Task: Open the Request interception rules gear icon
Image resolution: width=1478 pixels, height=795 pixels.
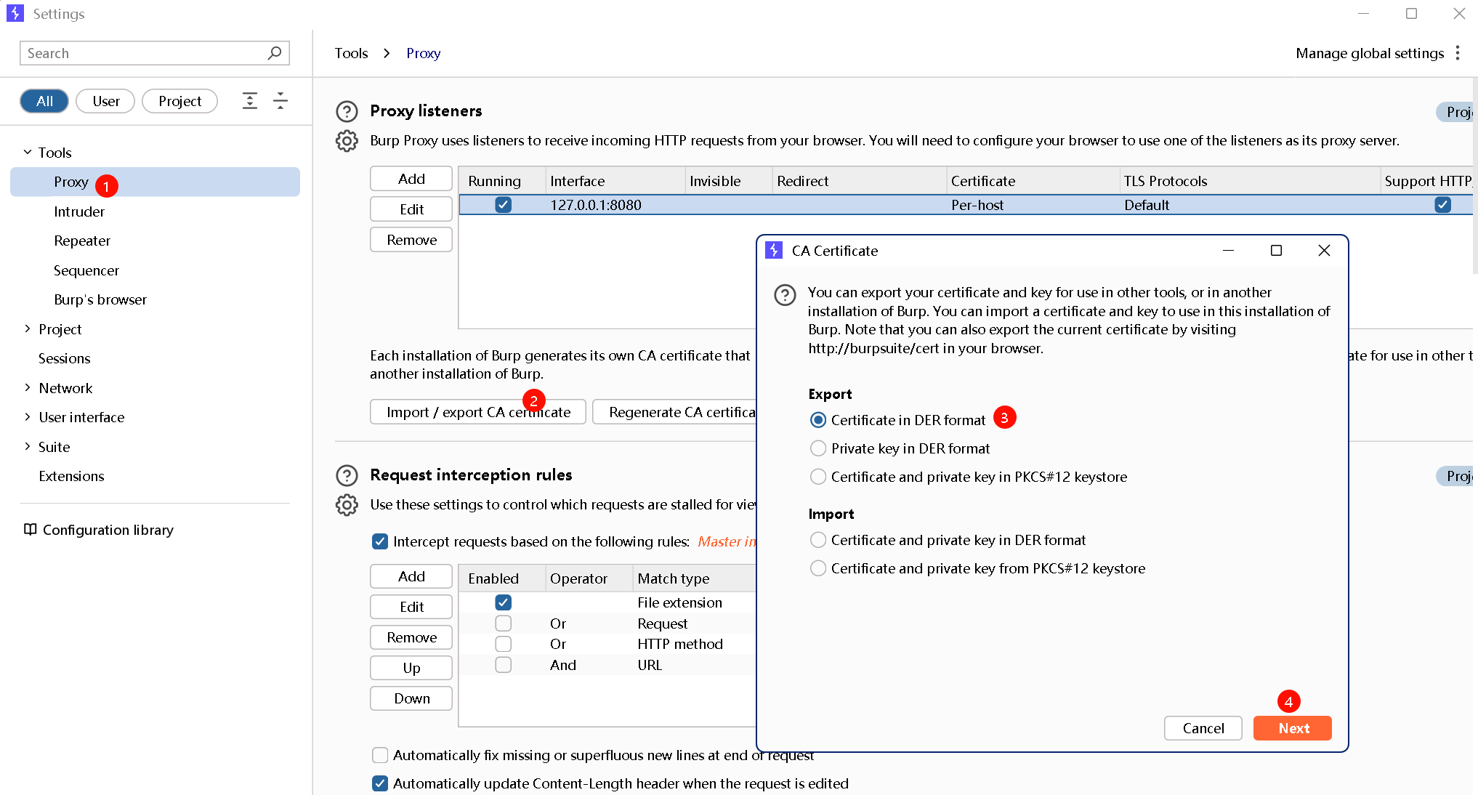Action: 347,505
